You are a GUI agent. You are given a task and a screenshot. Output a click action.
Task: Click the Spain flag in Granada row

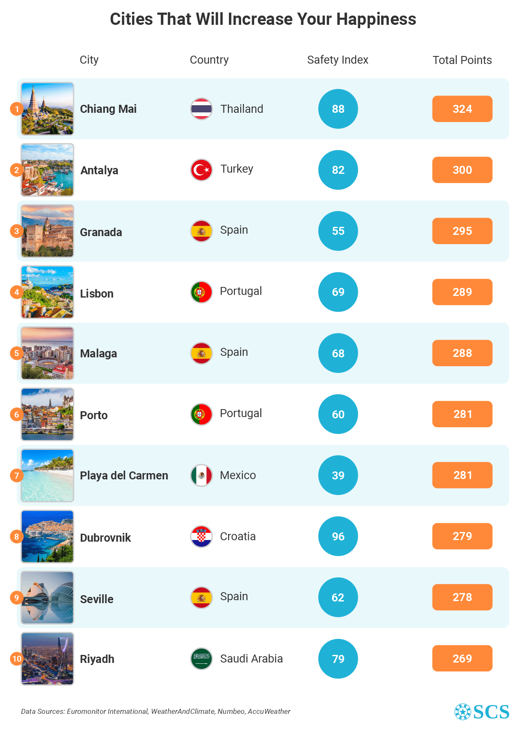(201, 231)
